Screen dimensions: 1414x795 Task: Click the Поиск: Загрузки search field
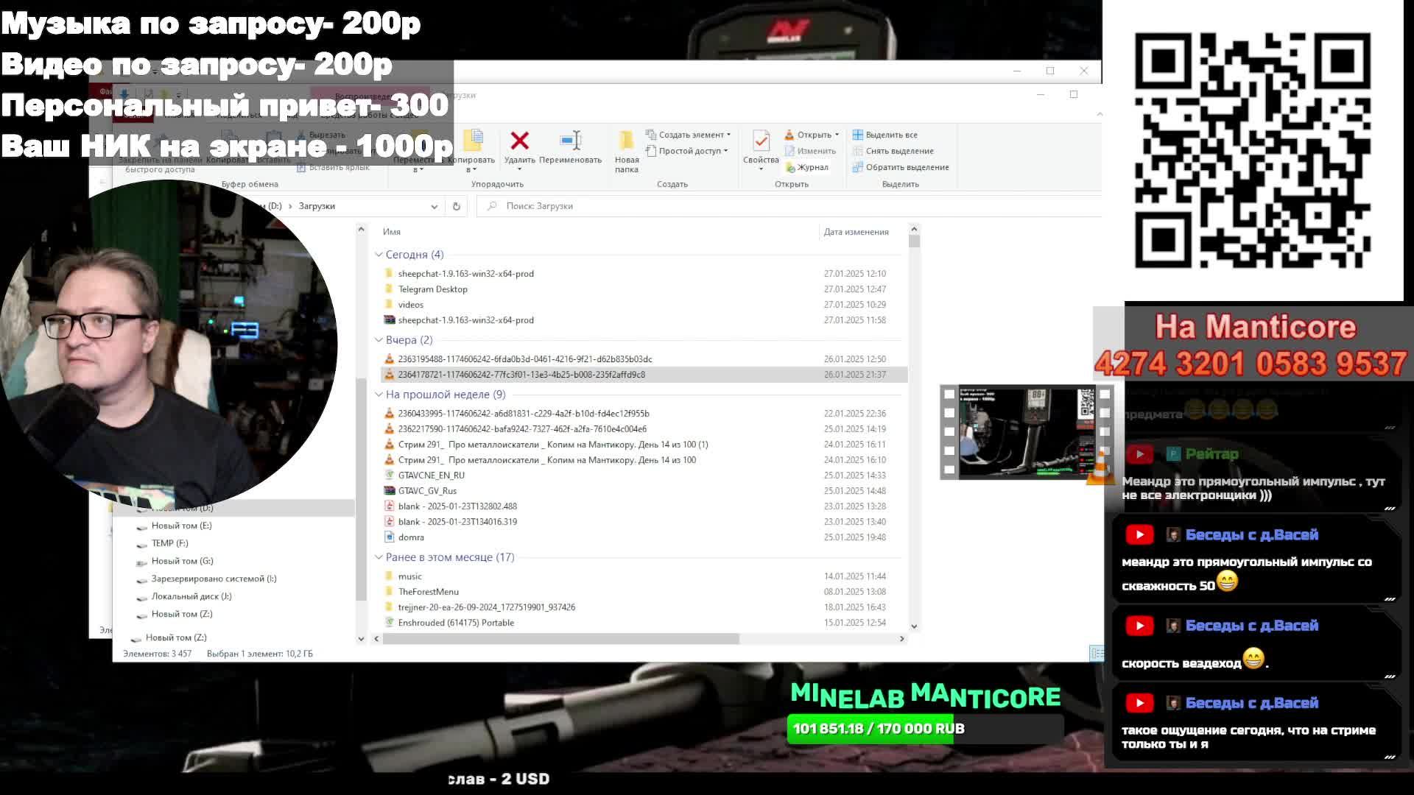click(x=788, y=206)
